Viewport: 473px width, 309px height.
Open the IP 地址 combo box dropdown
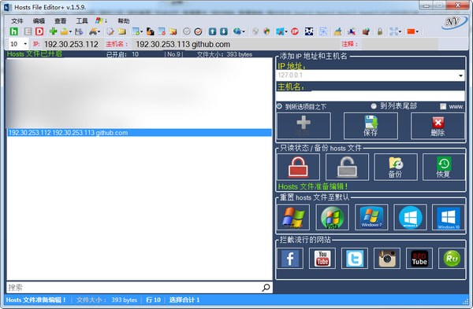[460, 75]
